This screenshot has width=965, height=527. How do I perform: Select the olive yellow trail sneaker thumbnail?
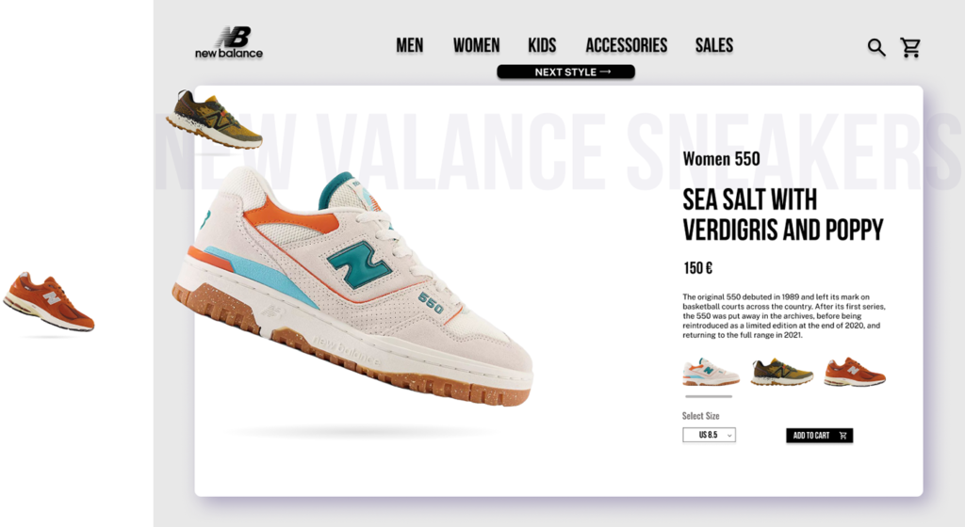(781, 372)
